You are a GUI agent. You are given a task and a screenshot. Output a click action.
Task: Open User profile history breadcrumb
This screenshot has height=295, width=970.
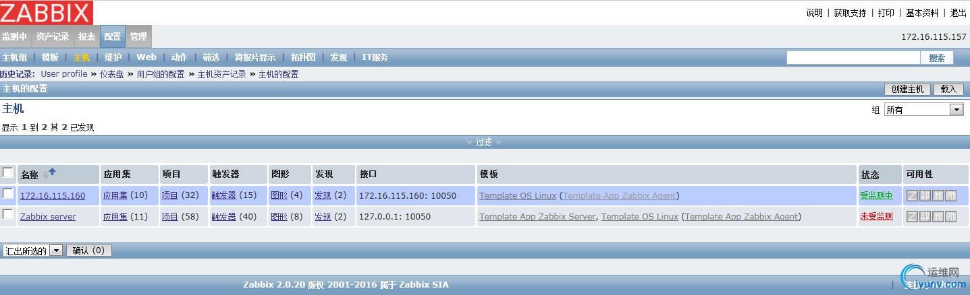coord(64,74)
